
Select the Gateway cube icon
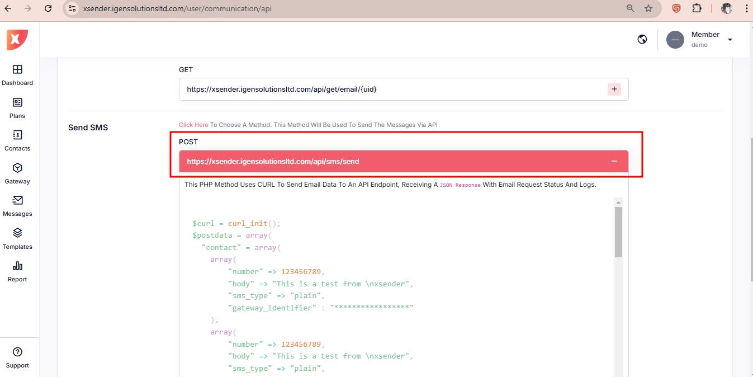[17, 168]
